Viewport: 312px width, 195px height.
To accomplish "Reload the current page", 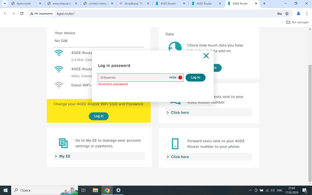I will [x=22, y=13].
